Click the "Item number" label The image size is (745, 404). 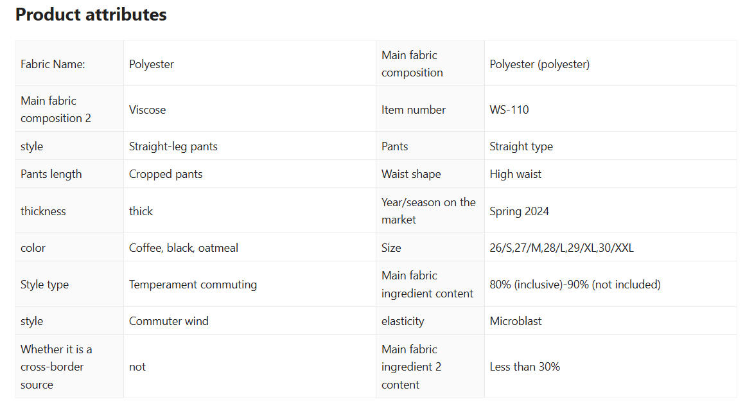point(413,110)
